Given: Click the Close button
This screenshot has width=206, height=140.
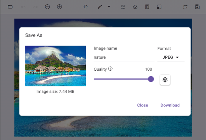Looking at the screenshot, I should click(142, 105).
